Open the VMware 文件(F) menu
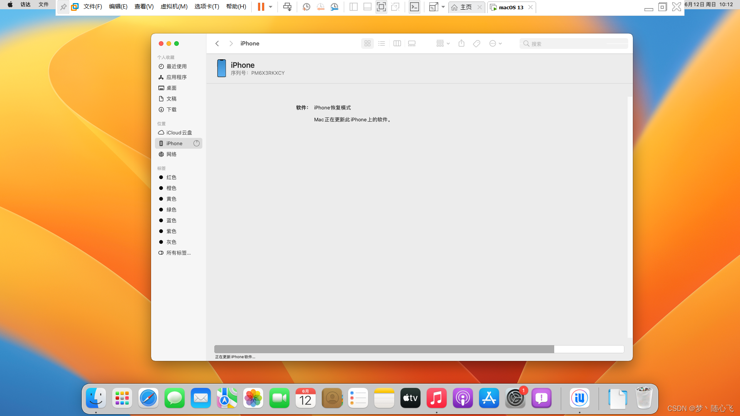The image size is (740, 416). [93, 7]
